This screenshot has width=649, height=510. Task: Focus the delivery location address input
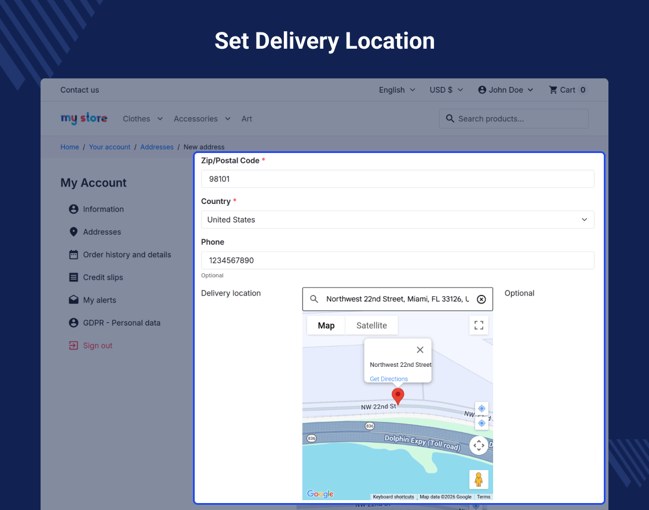pos(398,299)
